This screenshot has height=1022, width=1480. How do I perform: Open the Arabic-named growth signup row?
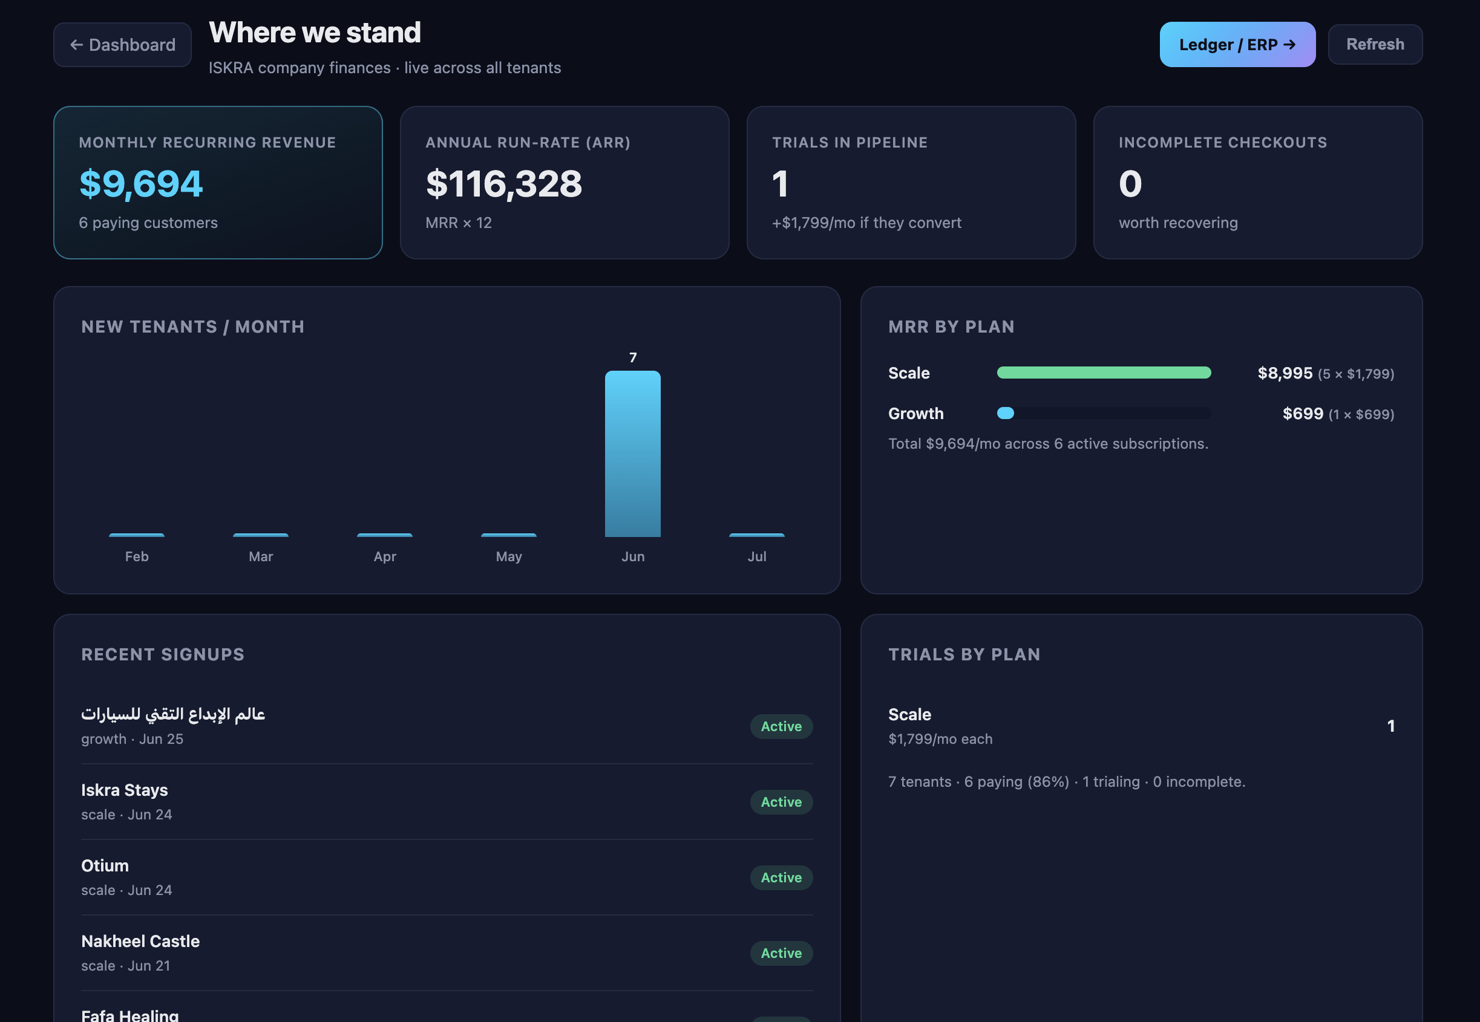click(x=447, y=726)
